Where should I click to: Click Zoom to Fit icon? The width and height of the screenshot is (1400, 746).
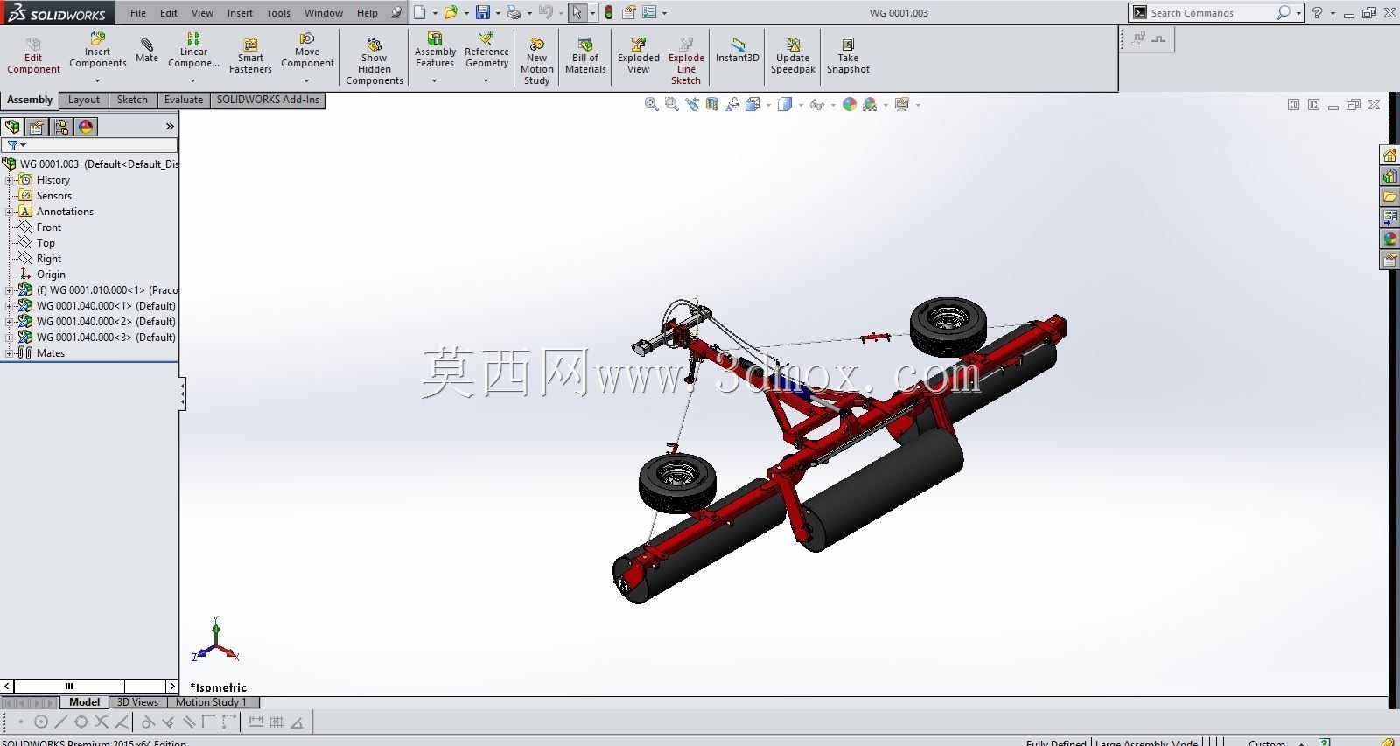[651, 104]
